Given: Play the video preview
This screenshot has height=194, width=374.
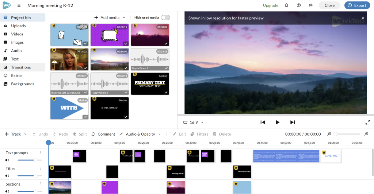Looking at the screenshot, I should [x=278, y=123].
